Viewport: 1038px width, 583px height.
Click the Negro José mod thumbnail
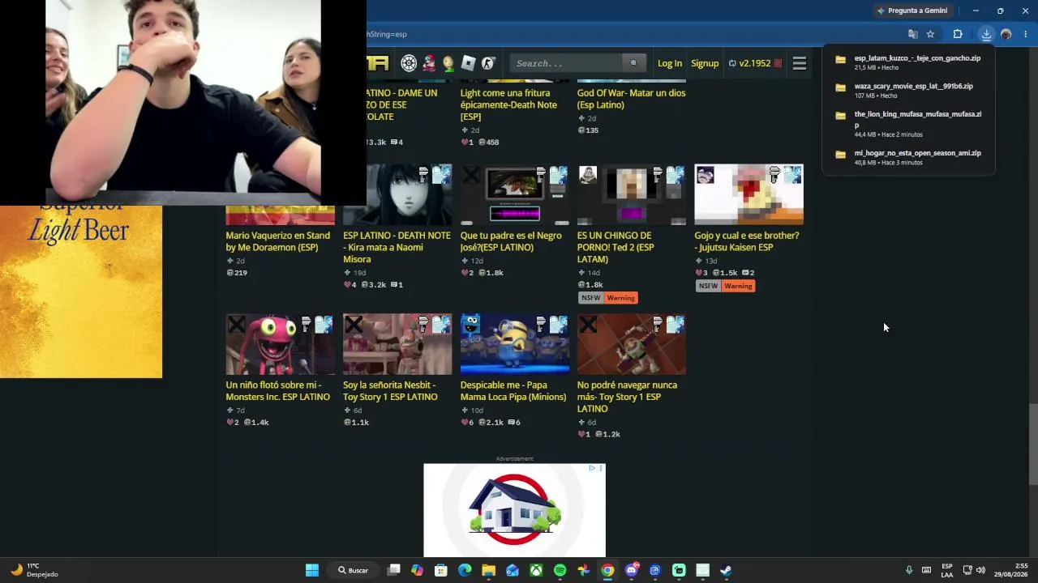coord(514,194)
